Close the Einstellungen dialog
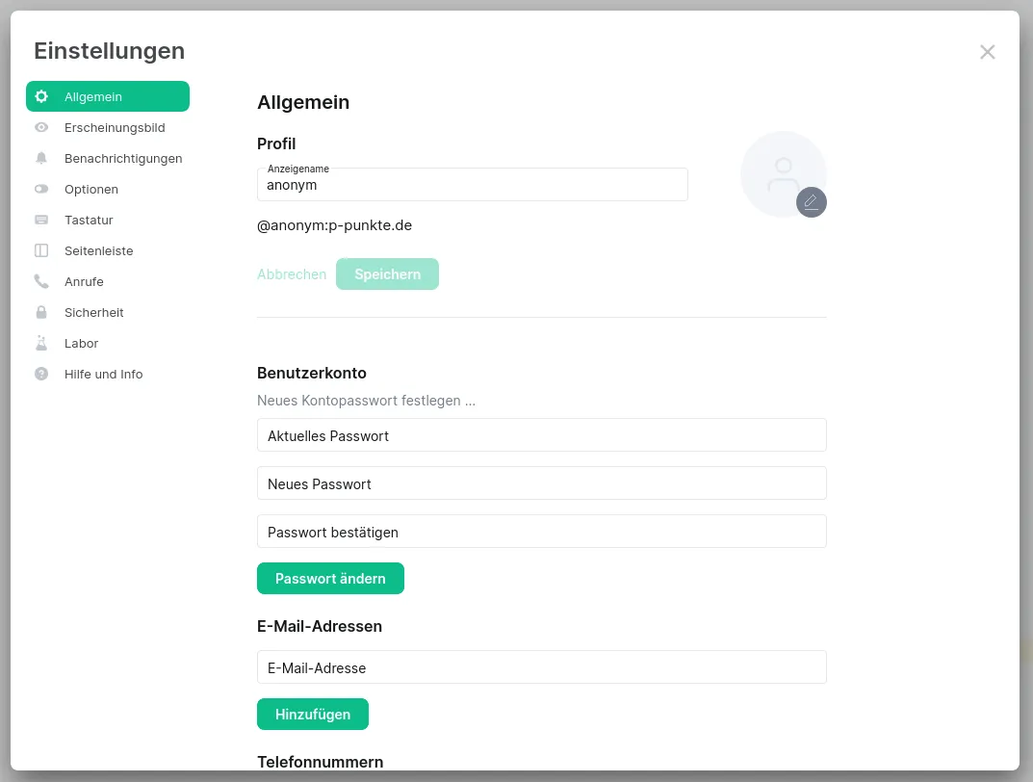Viewport: 1033px width, 782px height. 987,52
